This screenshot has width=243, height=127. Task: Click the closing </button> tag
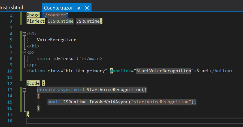click(x=221, y=71)
